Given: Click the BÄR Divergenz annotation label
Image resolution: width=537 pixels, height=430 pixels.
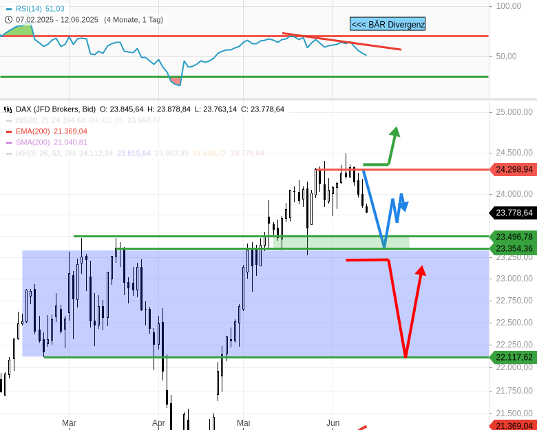Looking at the screenshot, I should click(x=388, y=24).
